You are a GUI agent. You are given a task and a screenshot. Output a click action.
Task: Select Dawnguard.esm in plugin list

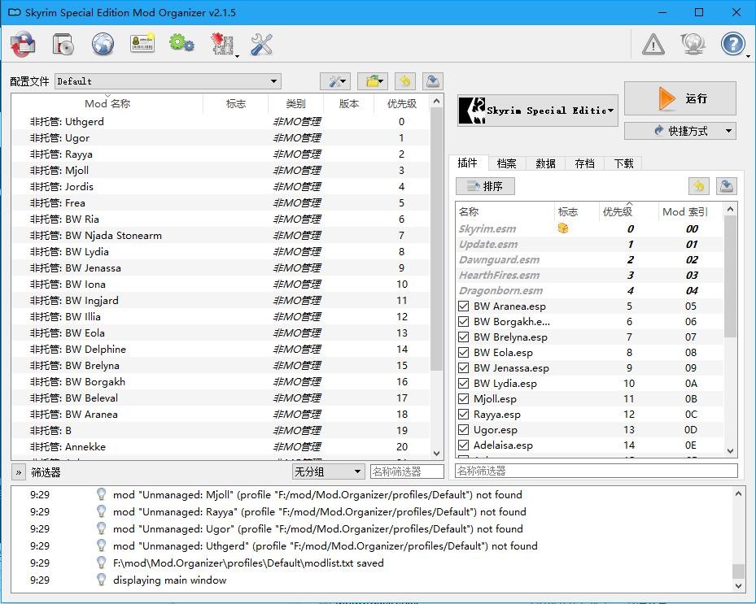[589, 259]
